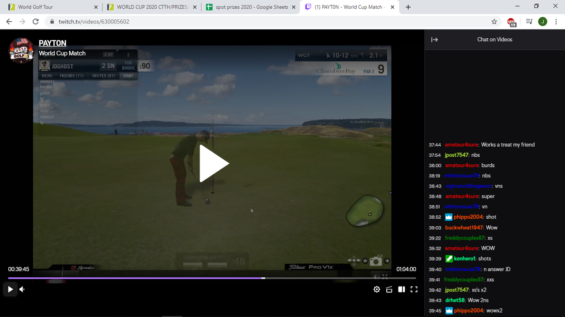Screen dimensions: 565x317
Task: Click the wgtswordthegamer username in chat
Action: (x=468, y=186)
